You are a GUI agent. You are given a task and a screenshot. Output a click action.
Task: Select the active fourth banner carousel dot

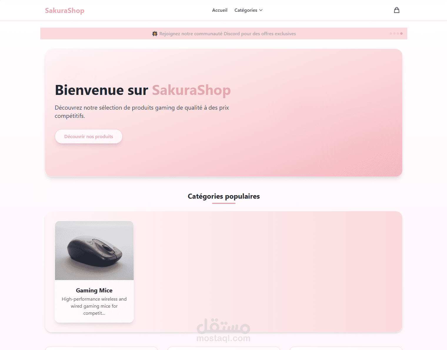pos(401,34)
